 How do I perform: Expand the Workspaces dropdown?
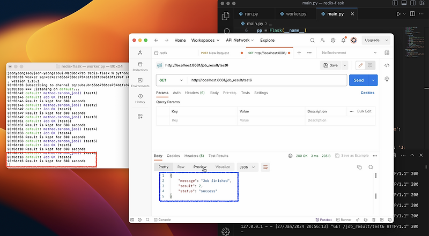tap(205, 40)
